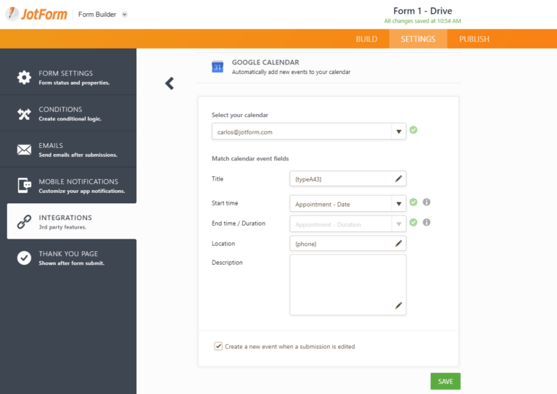The height and width of the screenshot is (394, 557).
Task: Click info icon next to End time
Action: [426, 223]
